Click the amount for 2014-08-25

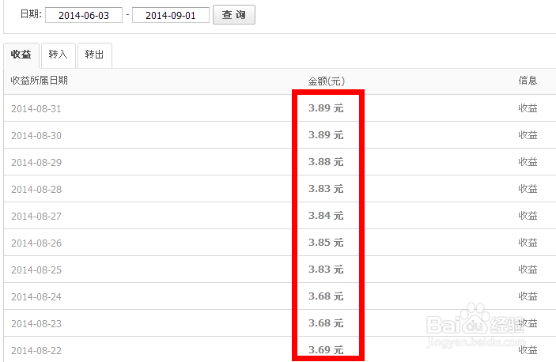coord(326,270)
